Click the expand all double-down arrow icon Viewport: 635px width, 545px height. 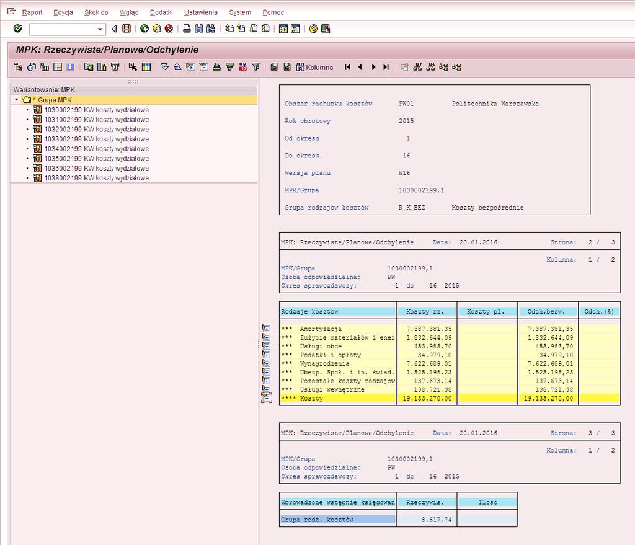[164, 67]
